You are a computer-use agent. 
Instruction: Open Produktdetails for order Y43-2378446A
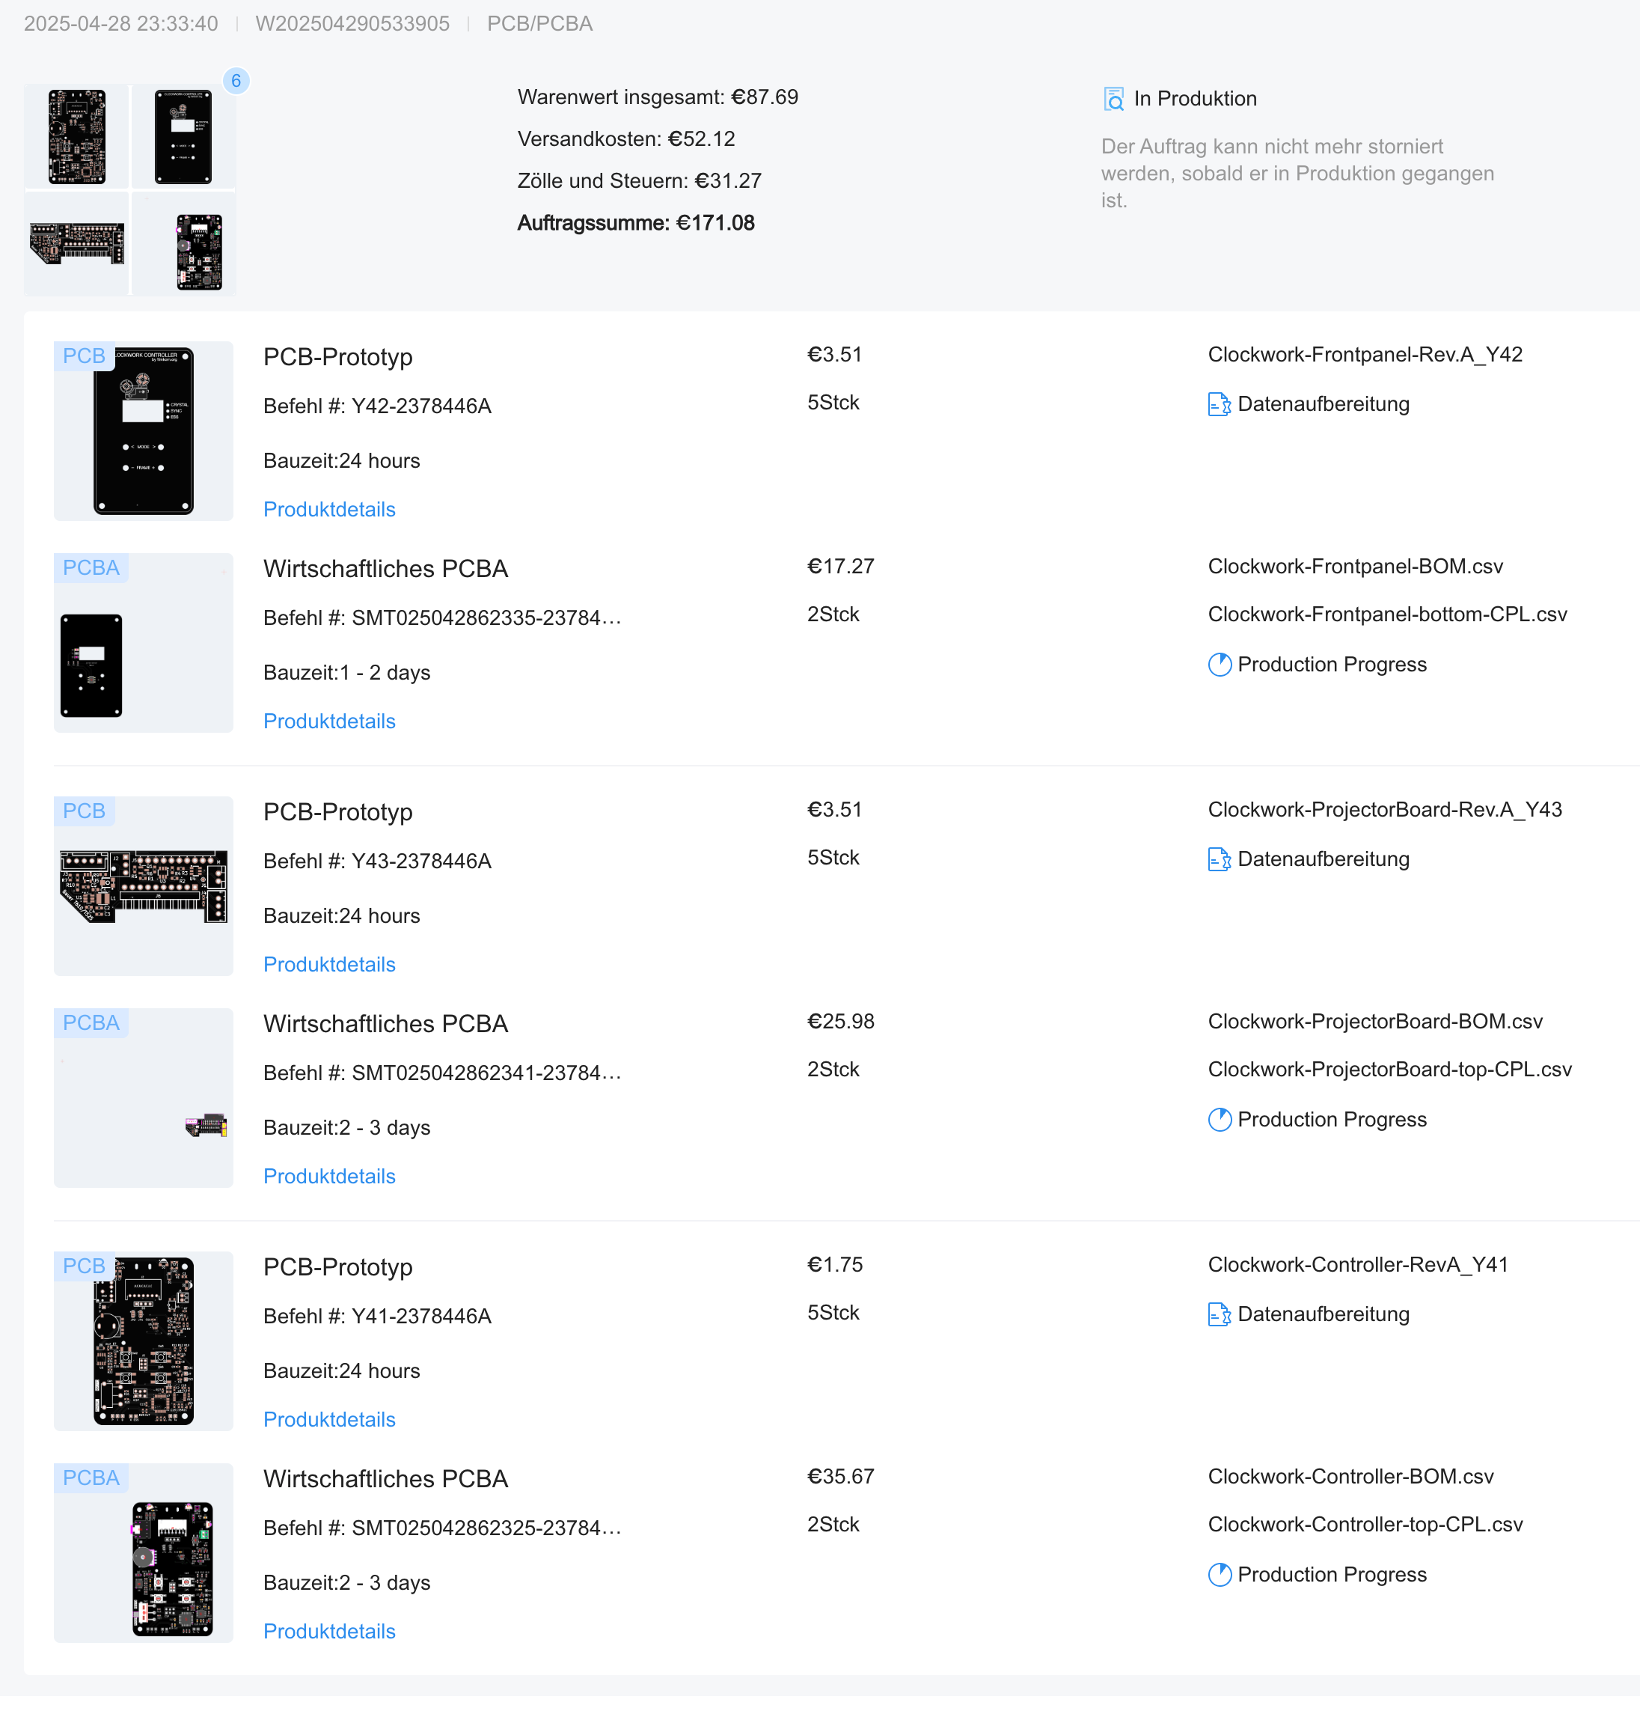click(330, 964)
